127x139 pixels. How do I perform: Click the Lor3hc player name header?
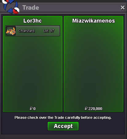point(33,21)
